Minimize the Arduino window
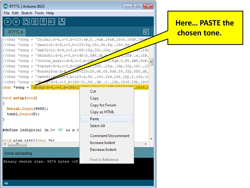This screenshot has width=250, height=188. (128, 6)
